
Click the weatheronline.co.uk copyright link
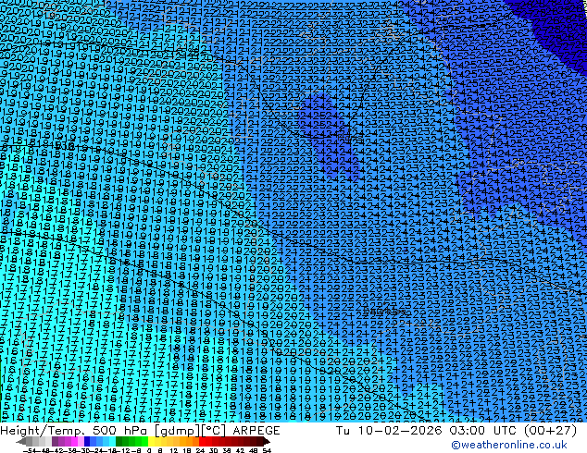coord(509,445)
